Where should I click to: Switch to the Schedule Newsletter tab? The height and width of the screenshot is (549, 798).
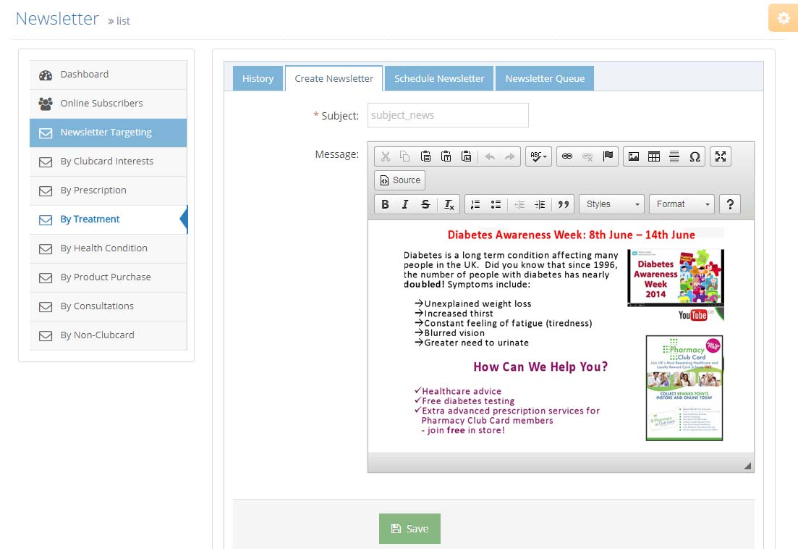tap(439, 78)
